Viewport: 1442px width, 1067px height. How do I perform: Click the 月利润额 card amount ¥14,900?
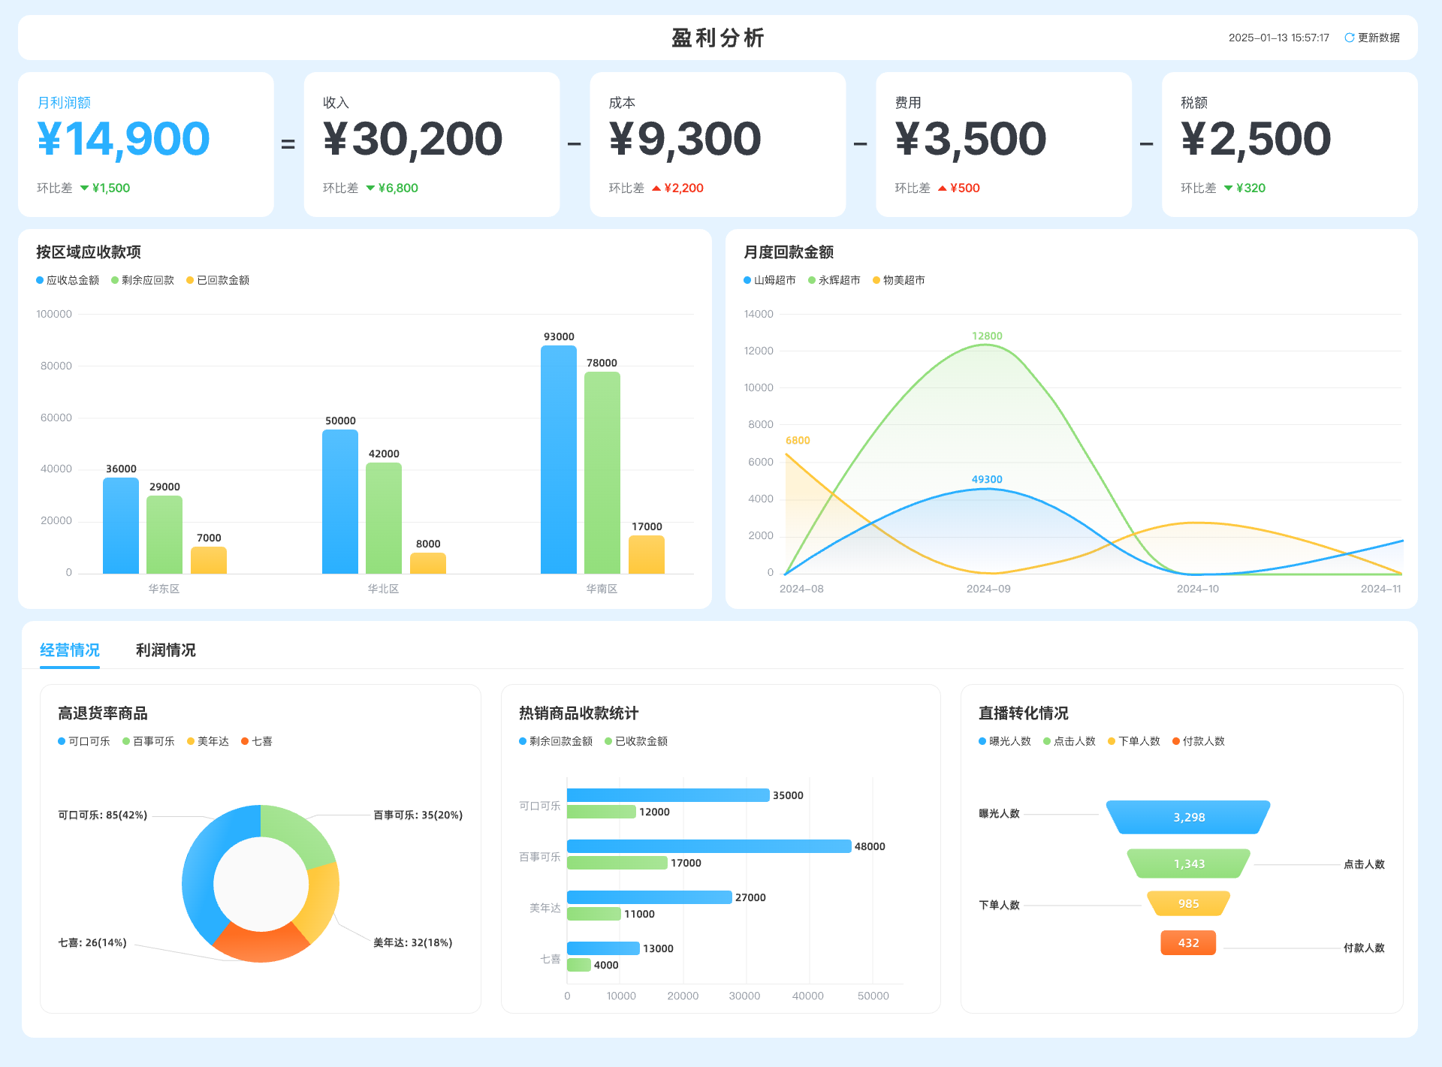coord(124,140)
